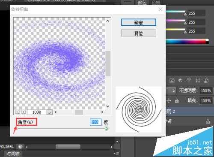
Task: Click the angle value input field
Action: point(95,122)
